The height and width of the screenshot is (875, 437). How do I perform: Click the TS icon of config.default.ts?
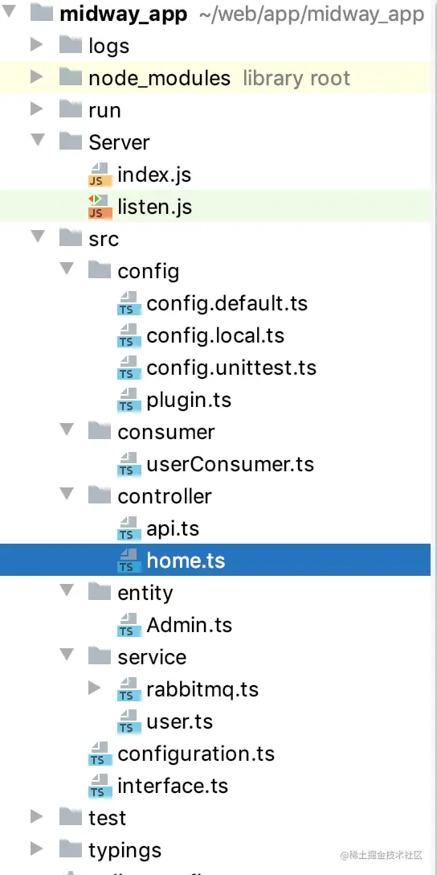(128, 304)
